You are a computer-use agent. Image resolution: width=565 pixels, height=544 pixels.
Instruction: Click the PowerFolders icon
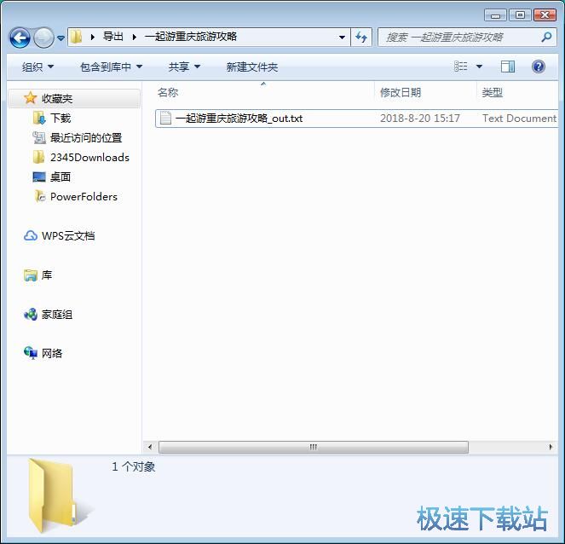point(39,196)
